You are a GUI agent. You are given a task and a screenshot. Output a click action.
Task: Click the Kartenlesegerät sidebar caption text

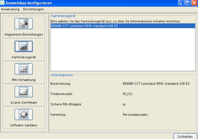[x=24, y=57]
